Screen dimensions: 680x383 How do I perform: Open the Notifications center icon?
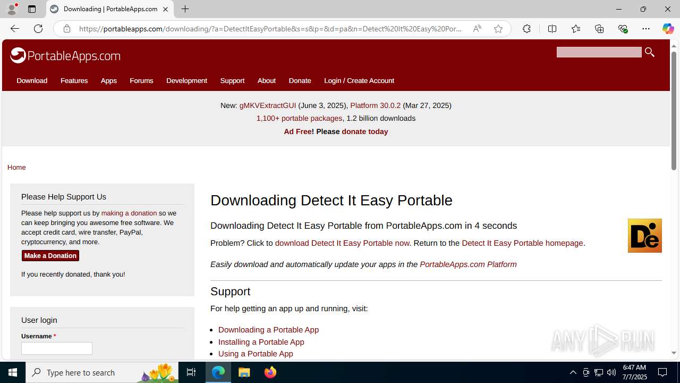click(x=662, y=372)
